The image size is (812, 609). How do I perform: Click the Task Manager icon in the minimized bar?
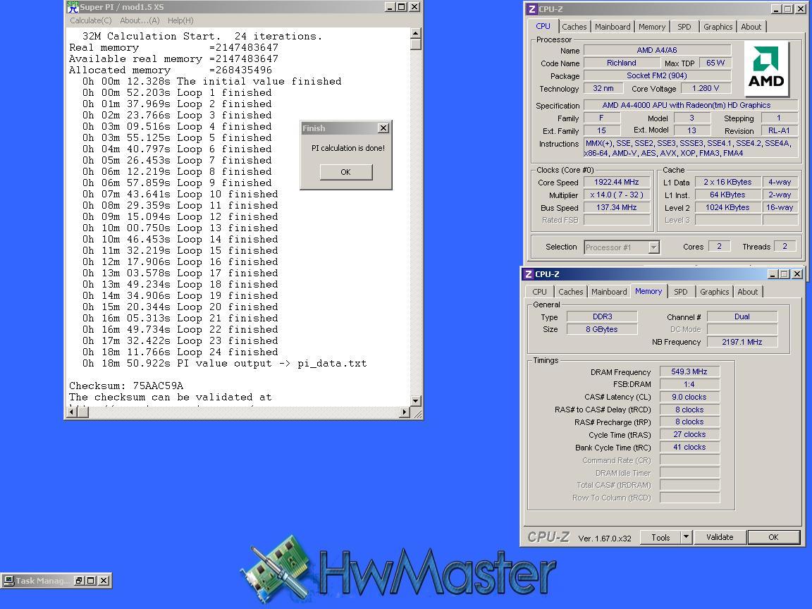[x=8, y=581]
